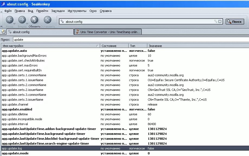Click the favicon of about:config tab

10,32
